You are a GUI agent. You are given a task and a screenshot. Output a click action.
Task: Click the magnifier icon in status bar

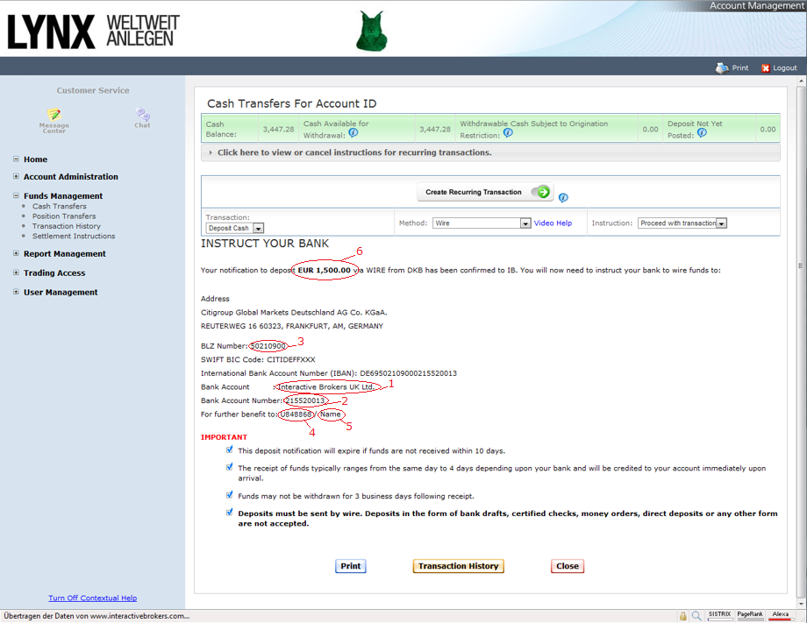tap(696, 615)
